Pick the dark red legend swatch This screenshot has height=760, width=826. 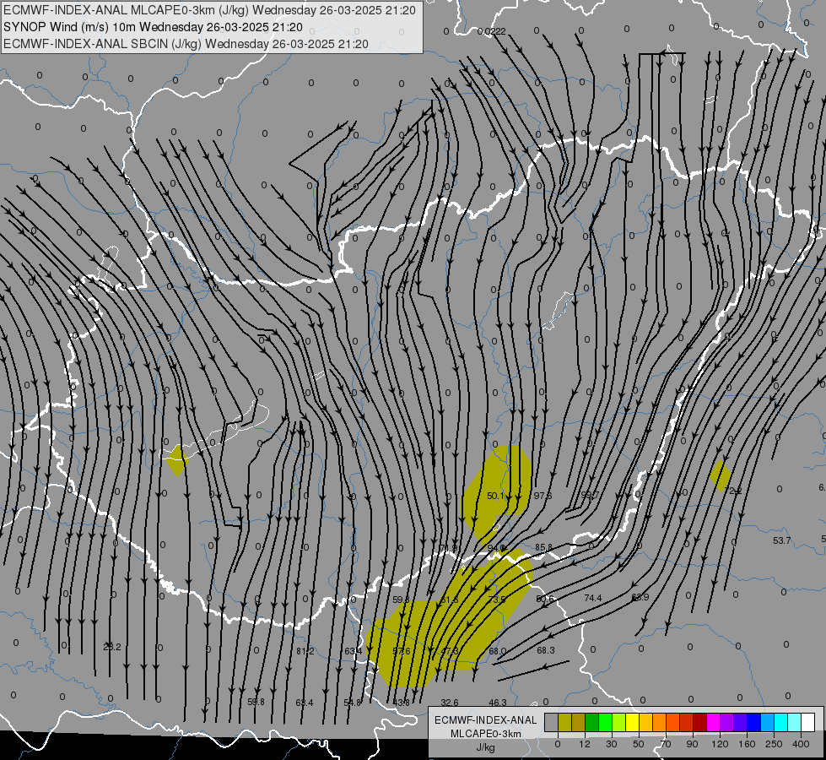[700, 723]
